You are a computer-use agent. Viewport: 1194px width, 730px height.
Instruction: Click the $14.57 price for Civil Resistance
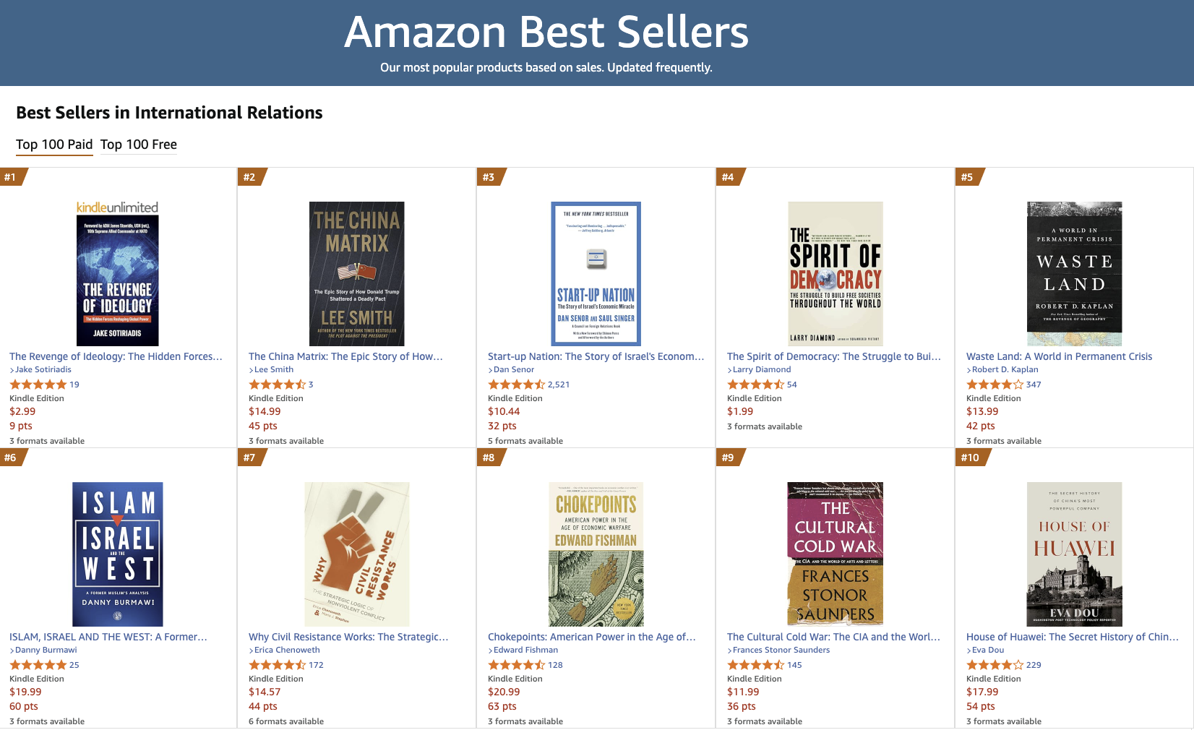point(265,692)
